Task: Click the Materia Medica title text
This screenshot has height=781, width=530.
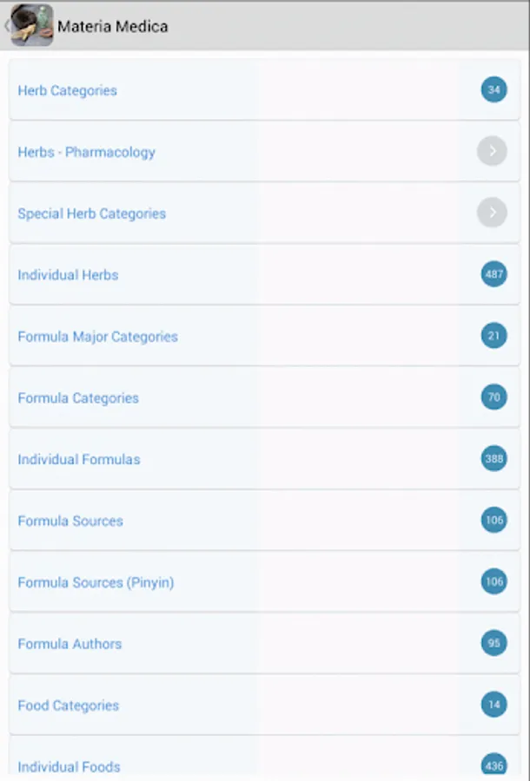Action: (x=113, y=27)
